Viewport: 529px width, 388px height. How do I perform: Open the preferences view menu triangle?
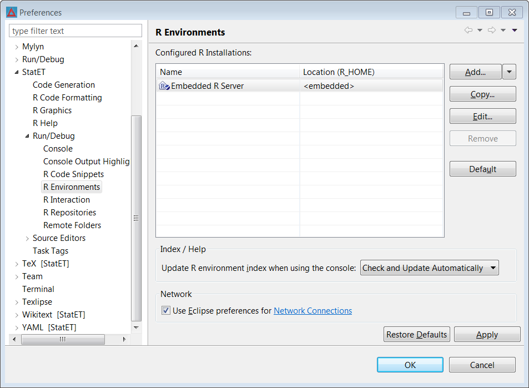click(x=515, y=31)
